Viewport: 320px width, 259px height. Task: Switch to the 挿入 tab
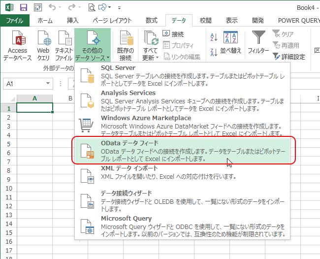73,20
